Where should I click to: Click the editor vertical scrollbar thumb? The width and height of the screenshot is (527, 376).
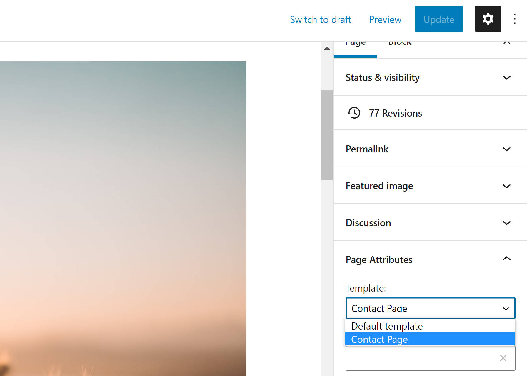click(x=327, y=135)
